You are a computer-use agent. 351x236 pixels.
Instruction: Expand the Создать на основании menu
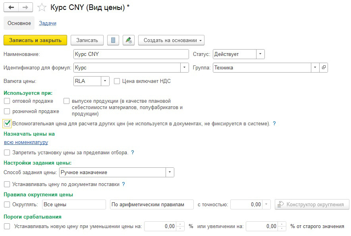click(x=171, y=40)
